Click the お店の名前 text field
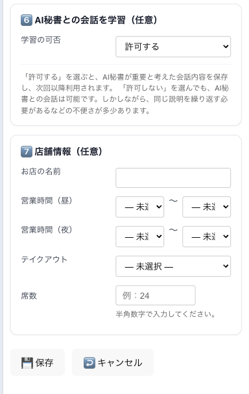 (x=173, y=178)
